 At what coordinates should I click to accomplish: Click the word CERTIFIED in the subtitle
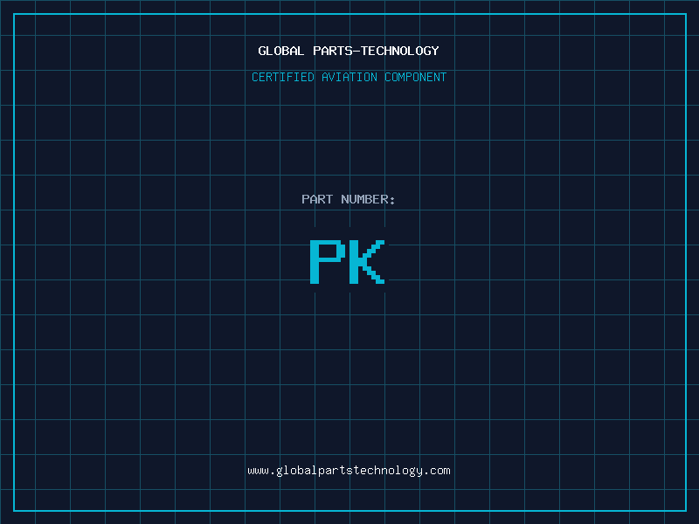tap(283, 77)
